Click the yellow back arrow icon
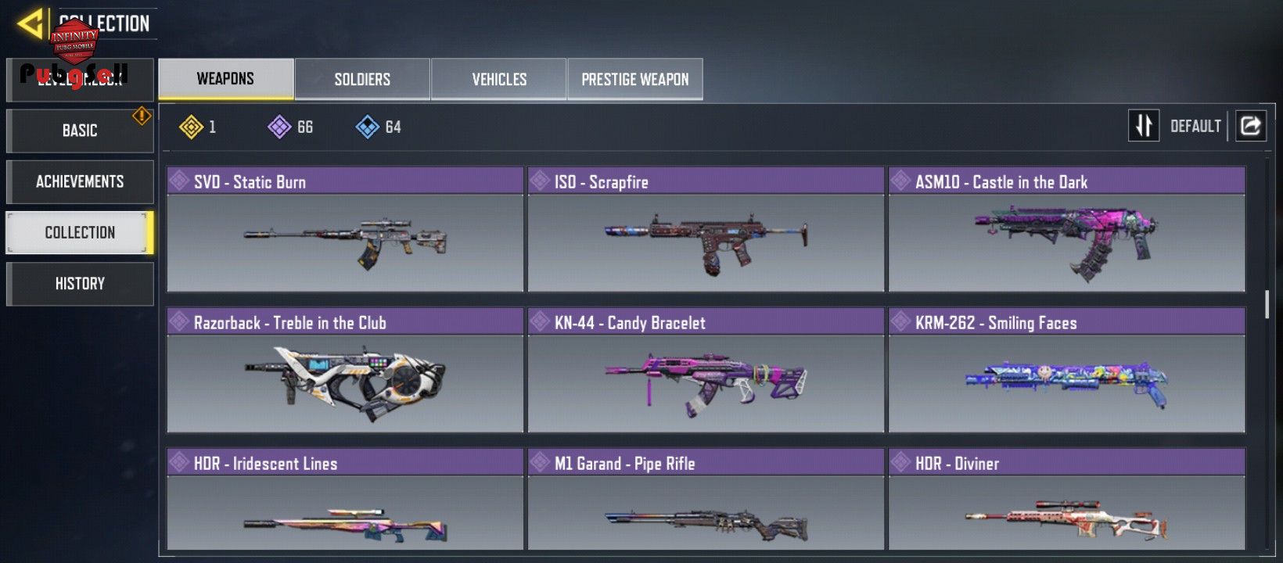Image resolution: width=1283 pixels, height=563 pixels. [31, 23]
